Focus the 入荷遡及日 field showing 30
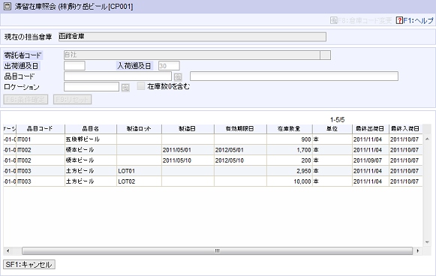Screen dimensions: 436x276 [169, 66]
